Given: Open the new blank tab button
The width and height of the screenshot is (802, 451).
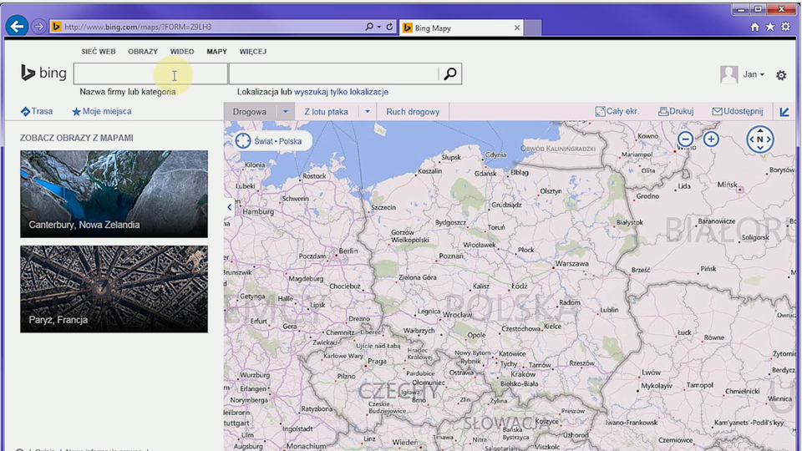Looking at the screenshot, I should 532,28.
